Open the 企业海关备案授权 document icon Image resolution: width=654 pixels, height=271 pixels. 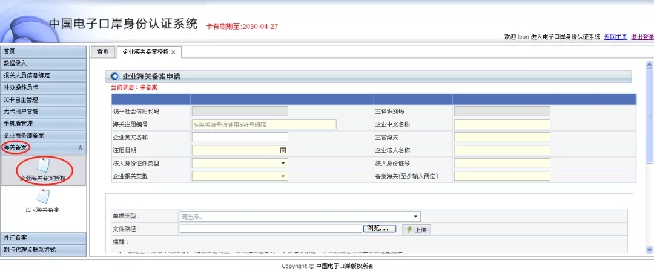point(43,165)
